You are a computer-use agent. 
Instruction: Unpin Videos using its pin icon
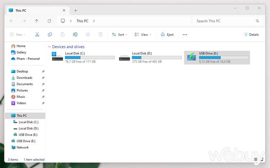point(43,103)
